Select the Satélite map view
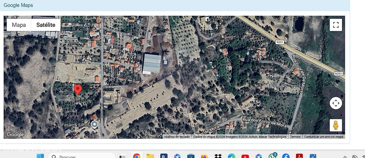Screen dimensions: 365x158 coord(46,25)
